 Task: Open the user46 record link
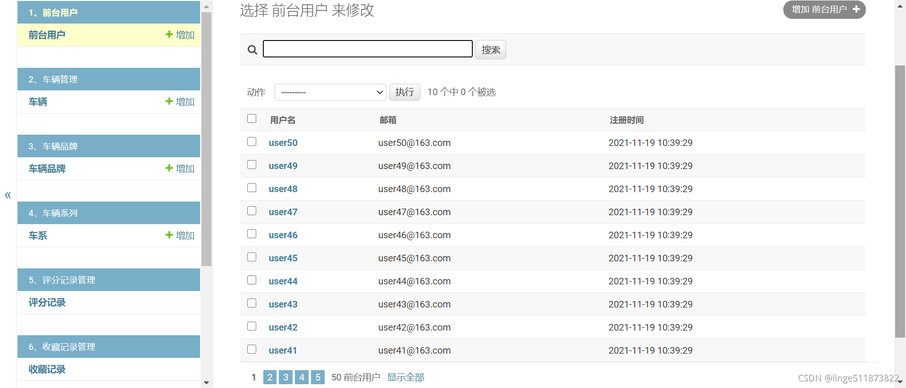coord(283,235)
